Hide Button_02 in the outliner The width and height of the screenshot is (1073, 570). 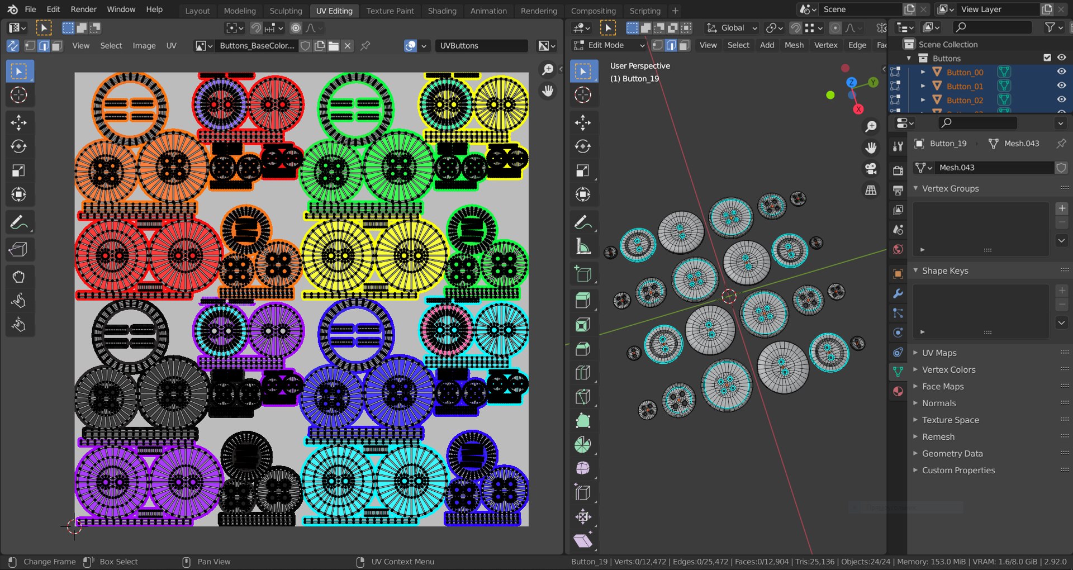tap(1061, 99)
